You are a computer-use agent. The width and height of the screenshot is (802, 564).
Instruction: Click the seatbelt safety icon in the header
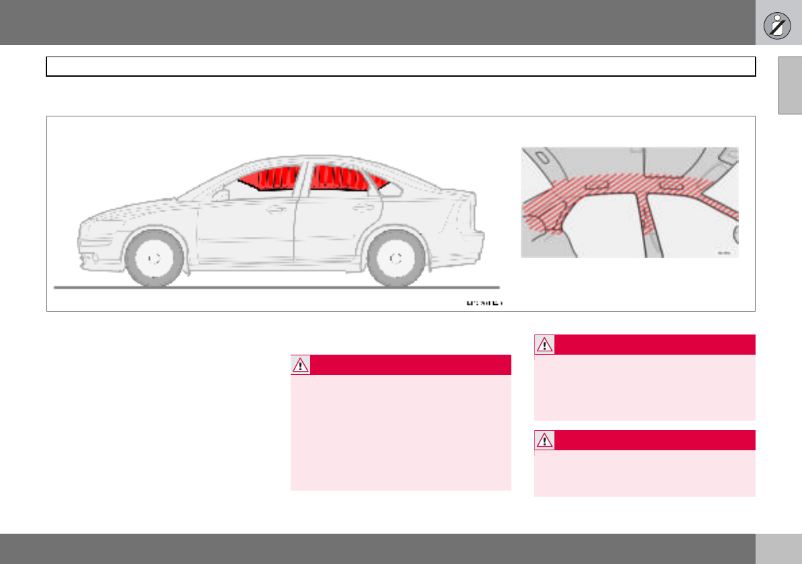click(777, 26)
